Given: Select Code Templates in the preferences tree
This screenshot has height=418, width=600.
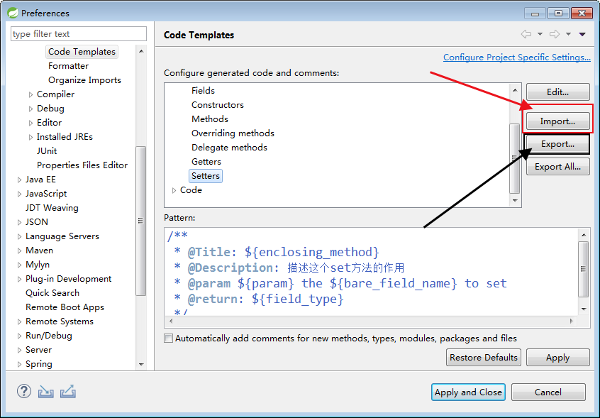Looking at the screenshot, I should click(x=82, y=51).
